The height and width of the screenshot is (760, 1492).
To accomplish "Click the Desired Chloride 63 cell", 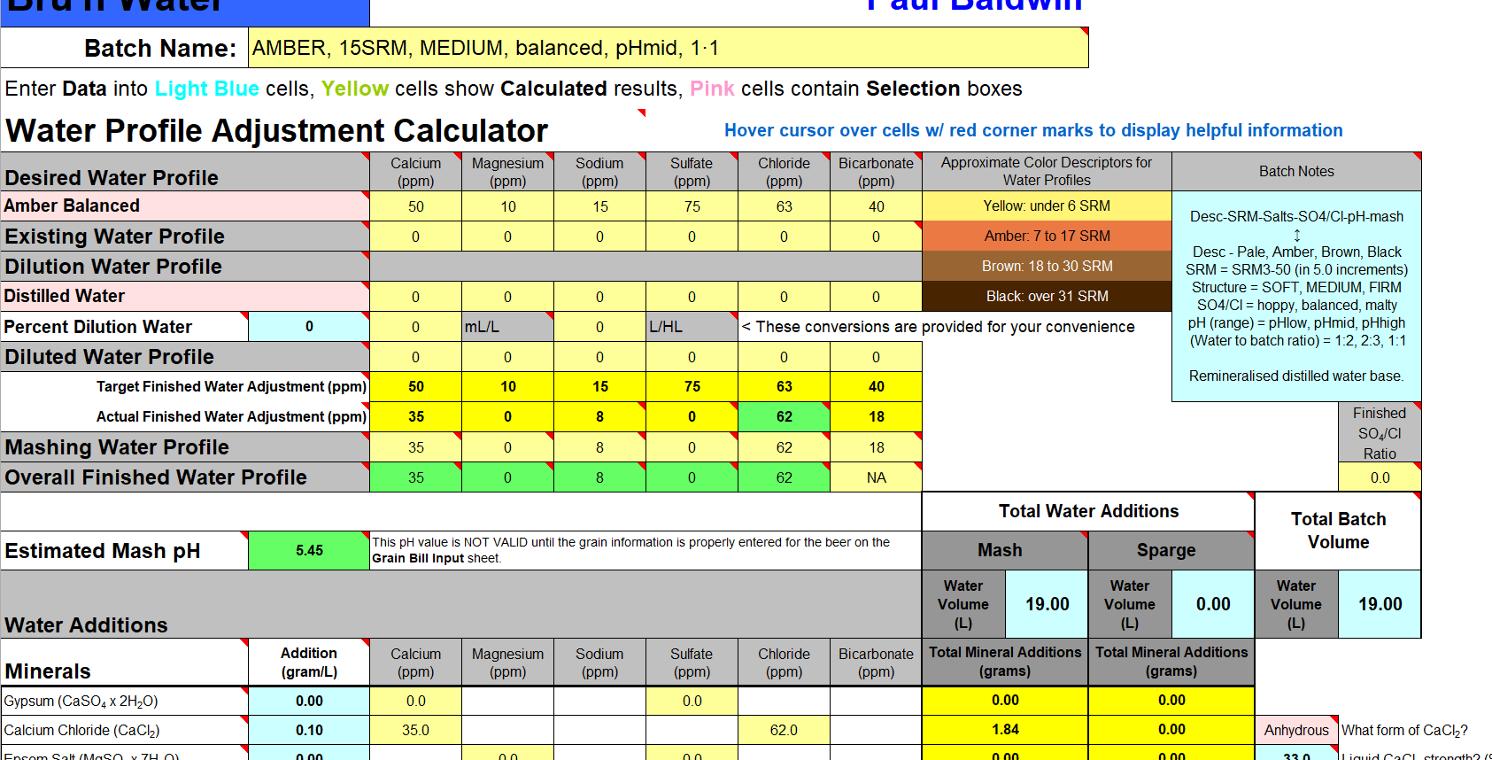I will point(784,206).
